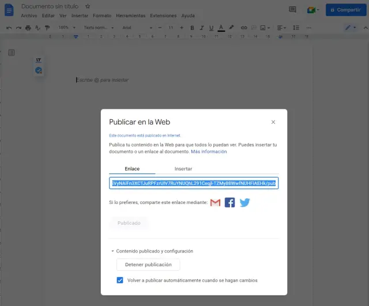Open the zoom 100% dropdown

pos(66,27)
